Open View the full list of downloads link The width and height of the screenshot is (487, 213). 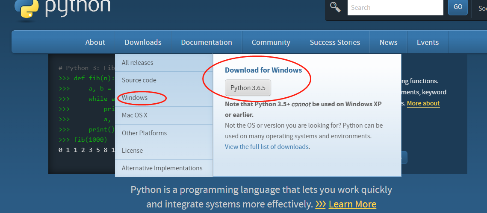point(267,147)
